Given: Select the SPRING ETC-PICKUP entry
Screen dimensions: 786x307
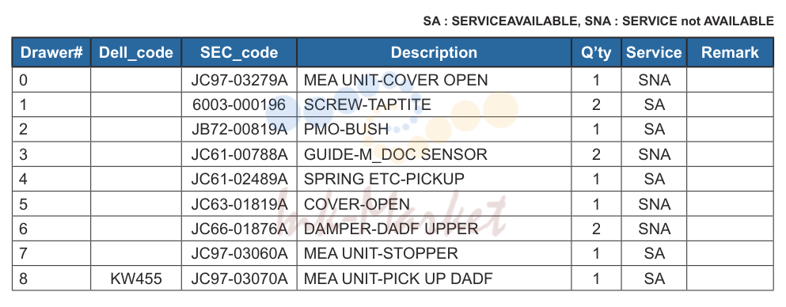Looking at the screenshot, I should coord(384,179).
